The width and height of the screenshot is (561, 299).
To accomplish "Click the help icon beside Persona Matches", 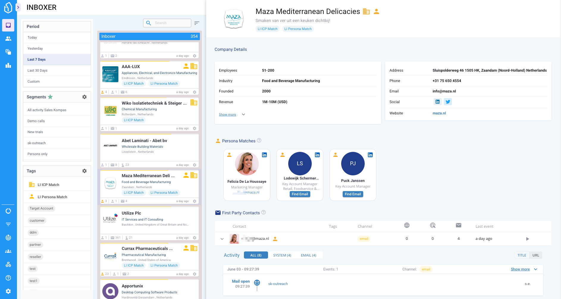I will (259, 141).
